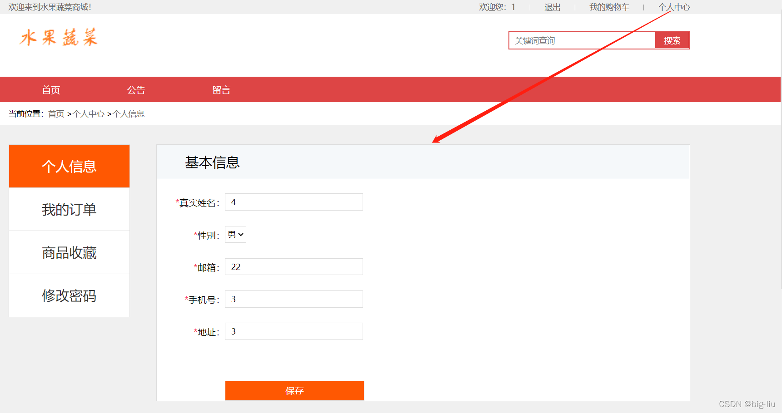
Task: Go to 首页 in navigation bar
Action: point(51,90)
